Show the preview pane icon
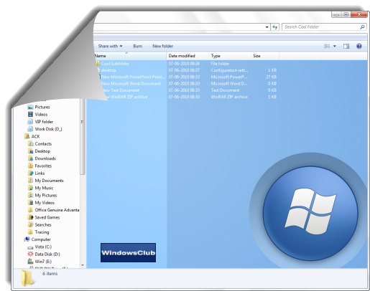 (x=346, y=46)
